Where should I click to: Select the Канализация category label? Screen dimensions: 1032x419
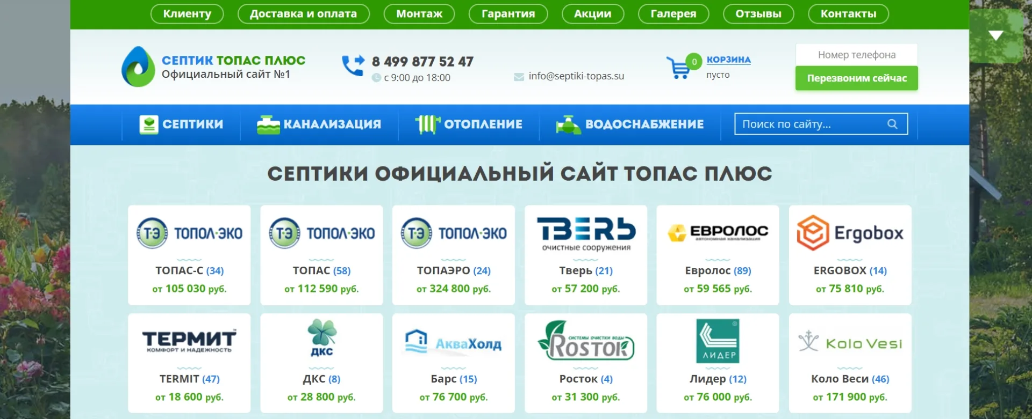pos(332,124)
